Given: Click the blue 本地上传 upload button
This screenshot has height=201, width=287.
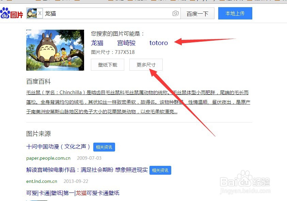Looking at the screenshot, I should point(235,13).
